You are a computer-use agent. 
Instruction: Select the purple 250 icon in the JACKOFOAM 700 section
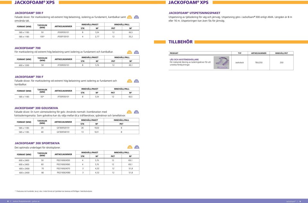137,52
